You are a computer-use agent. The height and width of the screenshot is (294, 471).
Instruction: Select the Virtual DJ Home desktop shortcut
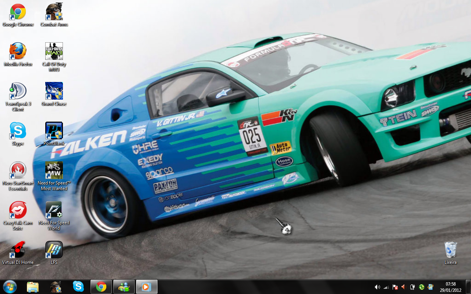[18, 253]
